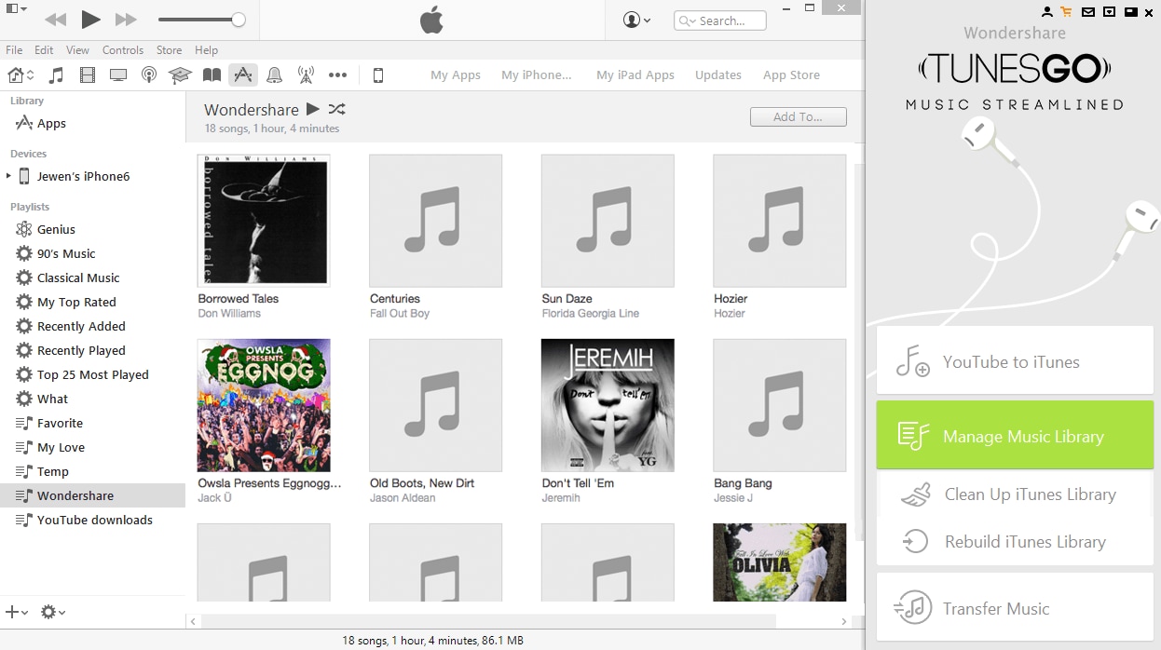Click the Genius atom icon in sidebar
This screenshot has height=650, width=1161.
(24, 229)
